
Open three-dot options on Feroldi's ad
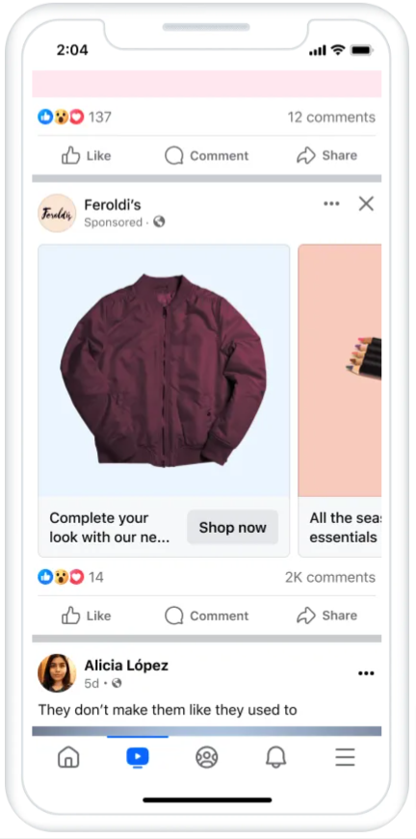point(331,203)
